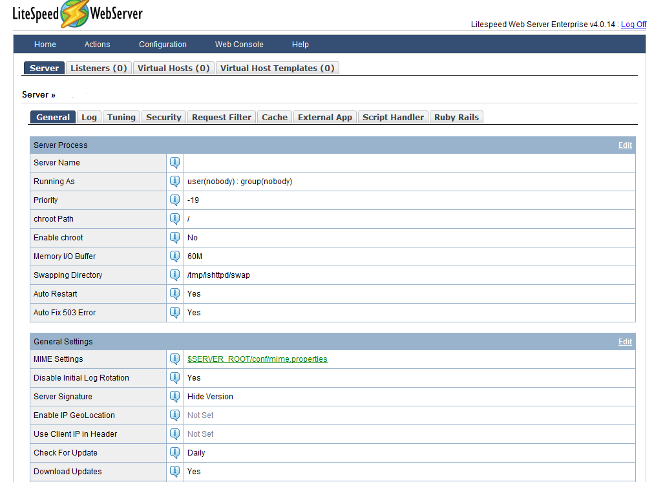Click the info icon for Swapping Directory

click(174, 275)
